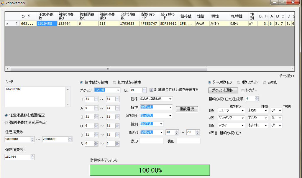Click the A maximum IV spinner
The image size is (302, 178).
113,108
